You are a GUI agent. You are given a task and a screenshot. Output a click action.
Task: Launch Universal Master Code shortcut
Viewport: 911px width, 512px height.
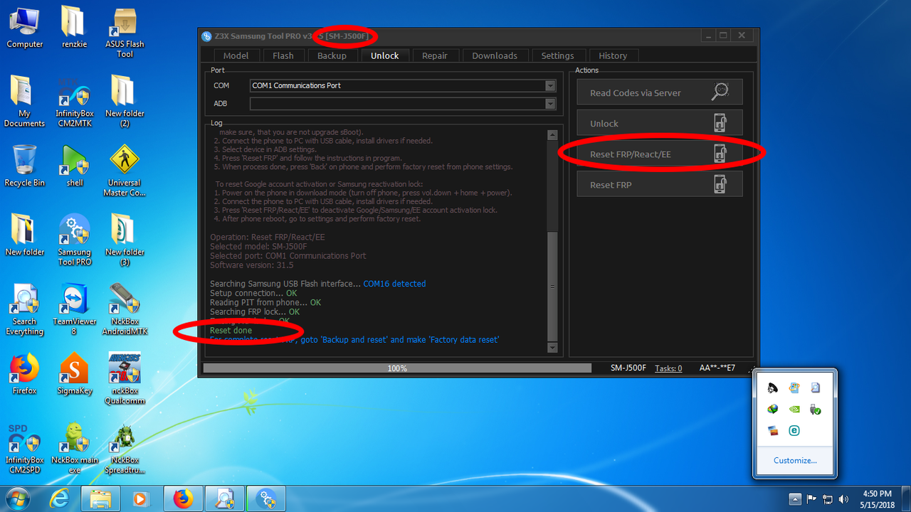[125, 171]
